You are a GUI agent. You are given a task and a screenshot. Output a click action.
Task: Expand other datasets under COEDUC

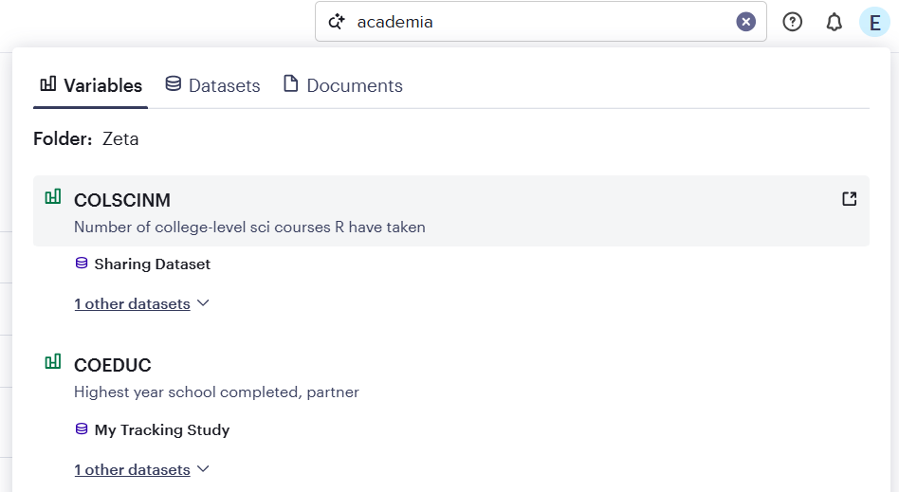pos(141,470)
